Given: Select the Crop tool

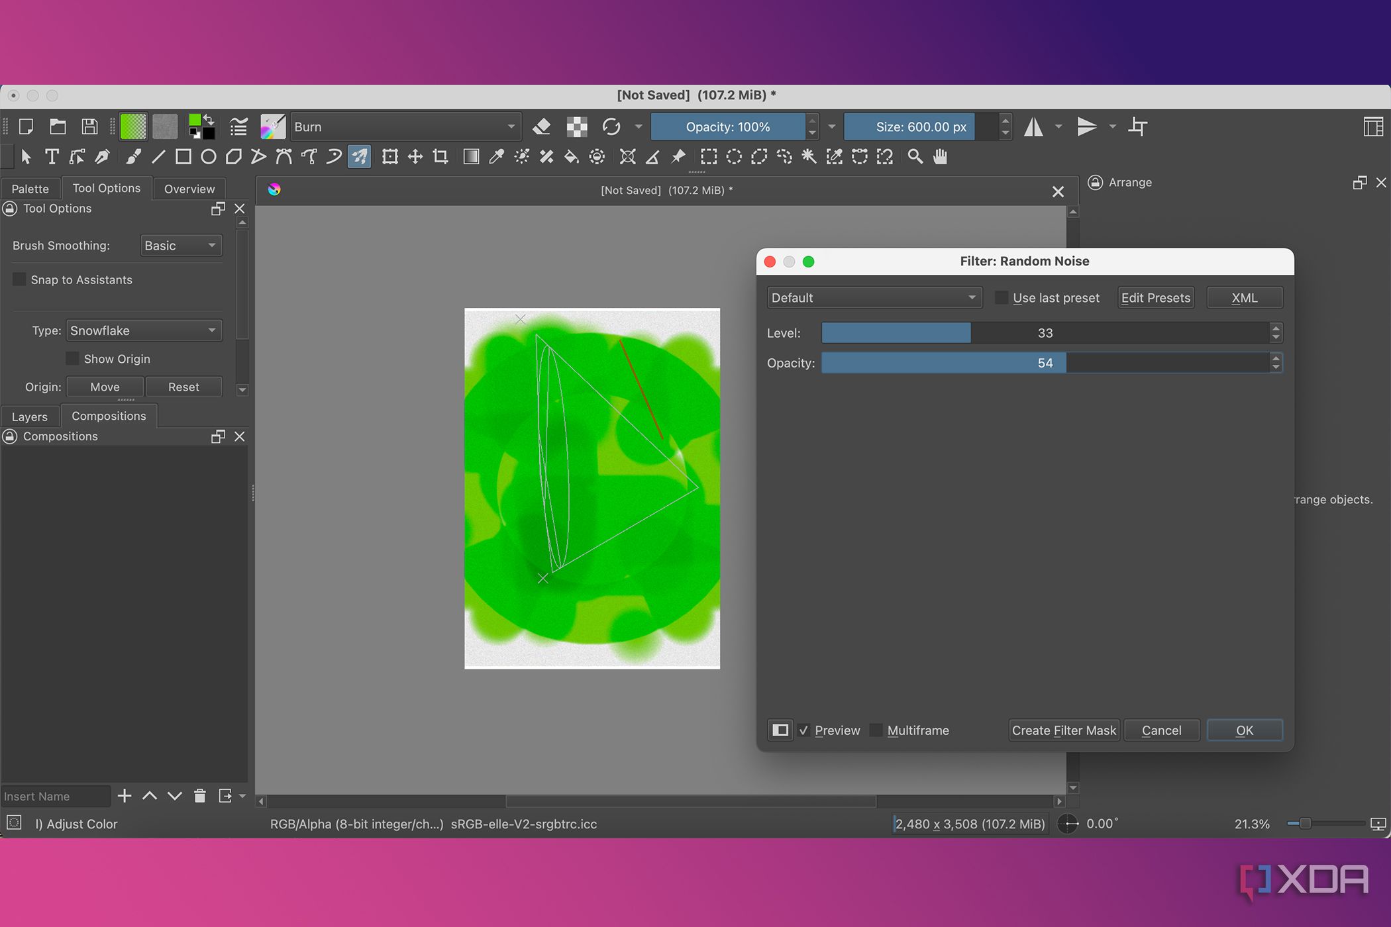Looking at the screenshot, I should [440, 157].
